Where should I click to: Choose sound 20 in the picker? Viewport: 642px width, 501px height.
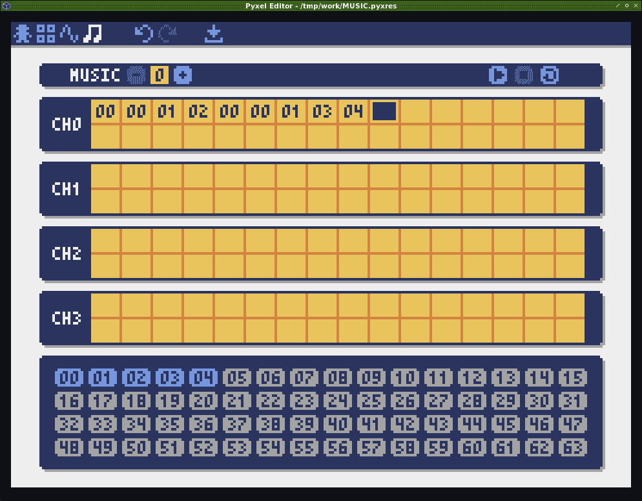click(x=203, y=401)
